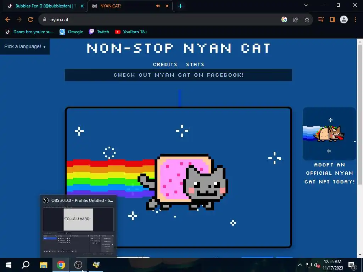The image size is (363, 272).
Task: Share this page via share icon
Action: click(296, 20)
